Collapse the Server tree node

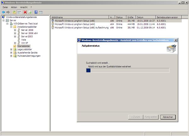point(3,20)
